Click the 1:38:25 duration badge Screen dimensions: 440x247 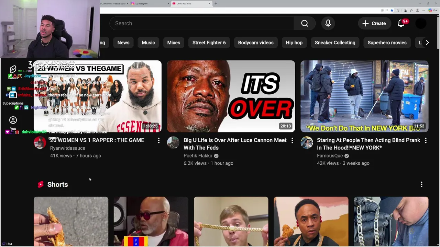pyautogui.click(x=151, y=126)
